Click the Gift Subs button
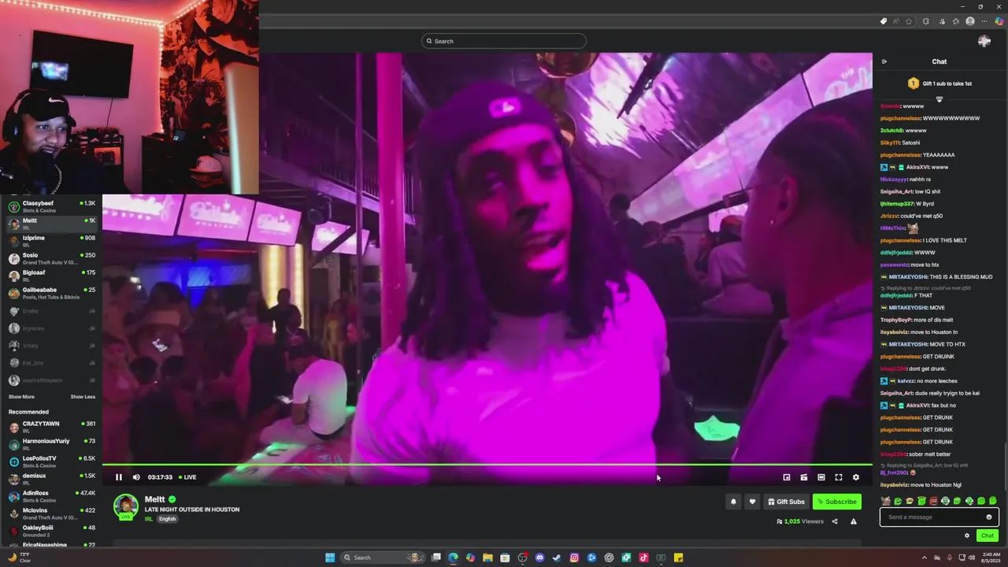This screenshot has height=567, width=1008. tap(786, 502)
